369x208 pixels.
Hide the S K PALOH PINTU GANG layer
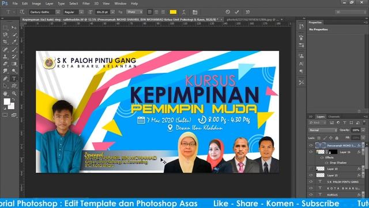311,182
